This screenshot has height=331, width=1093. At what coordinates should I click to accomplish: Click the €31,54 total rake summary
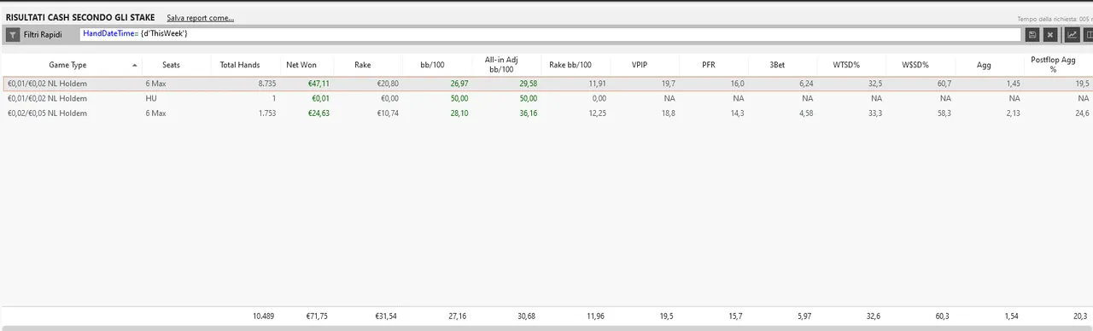click(x=387, y=316)
